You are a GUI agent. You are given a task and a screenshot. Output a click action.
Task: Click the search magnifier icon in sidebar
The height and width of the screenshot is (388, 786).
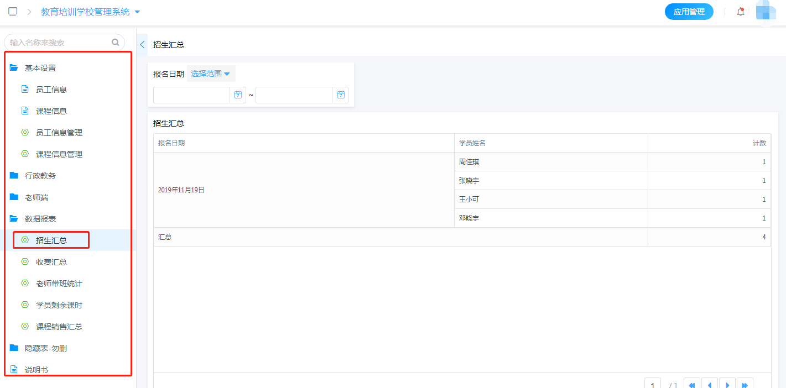coord(116,42)
